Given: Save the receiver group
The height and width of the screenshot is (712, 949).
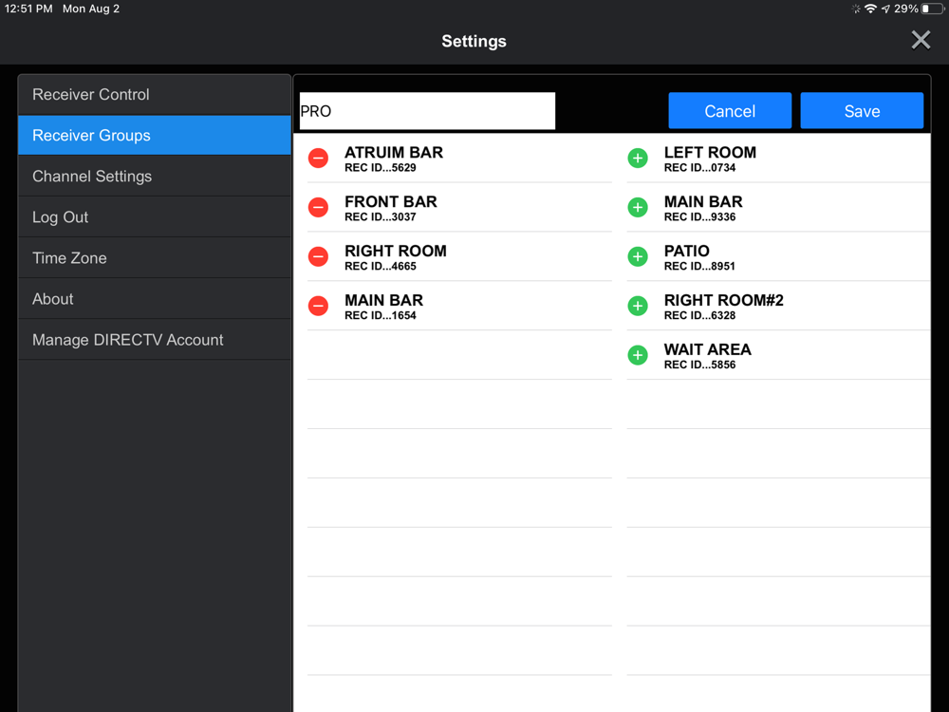Looking at the screenshot, I should [x=862, y=111].
